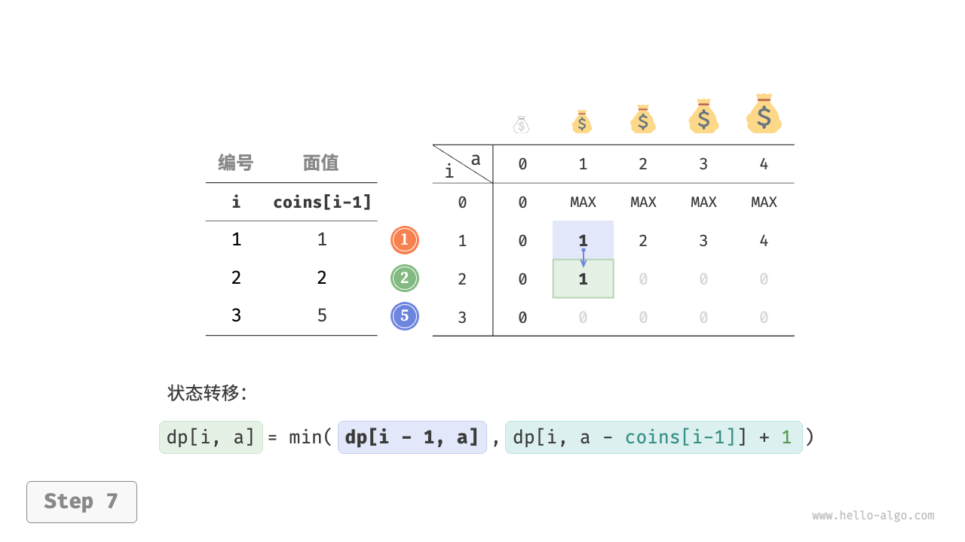Click the min( text in the formula
Image resolution: width=965 pixels, height=542 pixels.
point(310,437)
